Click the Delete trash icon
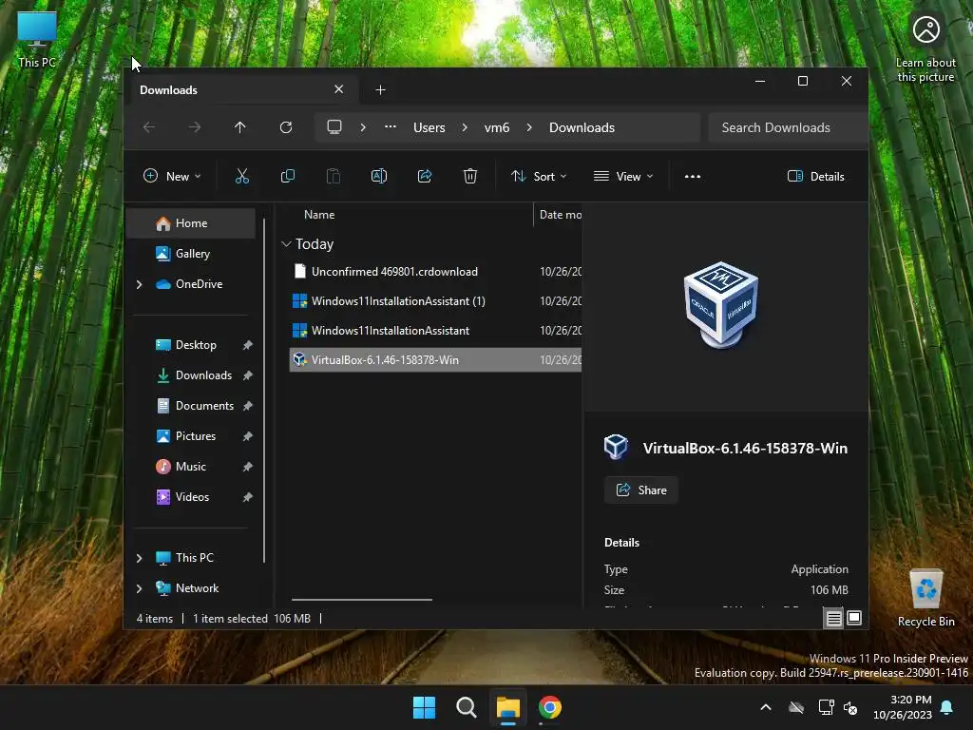 [x=470, y=176]
